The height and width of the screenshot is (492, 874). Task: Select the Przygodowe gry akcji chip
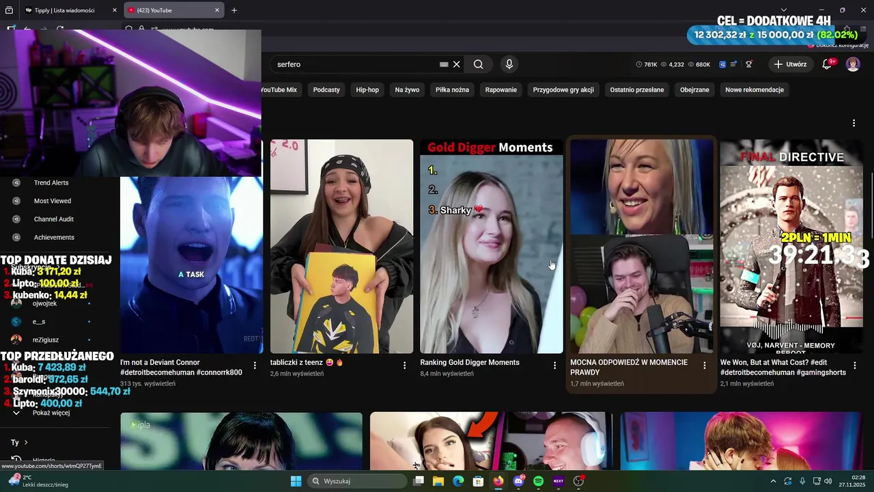pyautogui.click(x=563, y=90)
